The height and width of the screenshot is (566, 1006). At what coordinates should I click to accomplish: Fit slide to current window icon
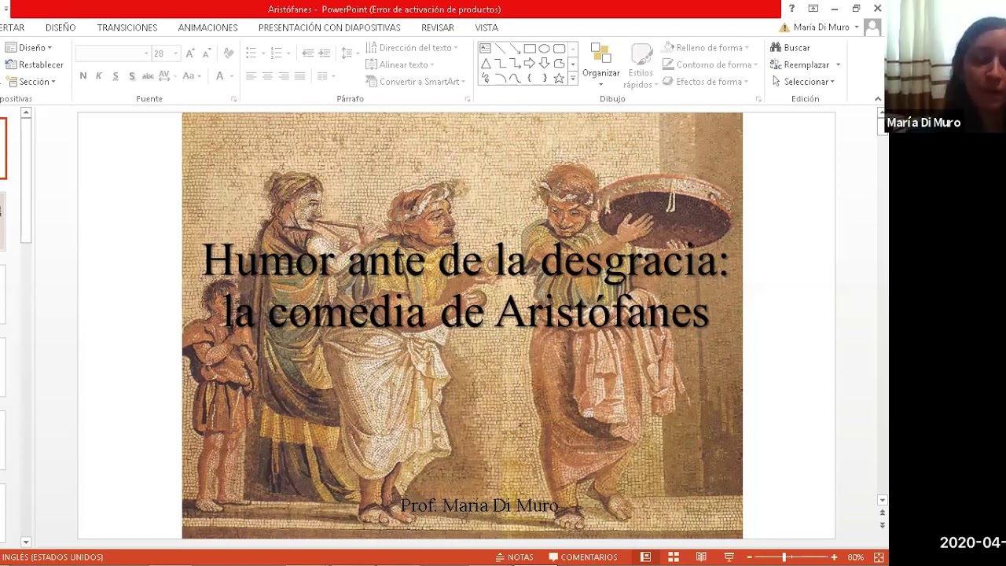[879, 557]
